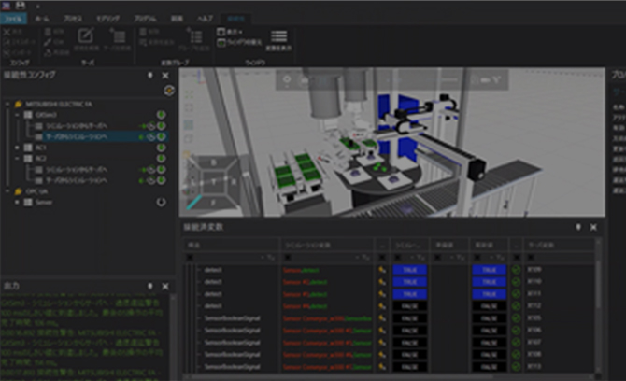Image resolution: width=626 pixels, height=381 pixels.
Task: Click the F face of view cube
Action: click(213, 201)
